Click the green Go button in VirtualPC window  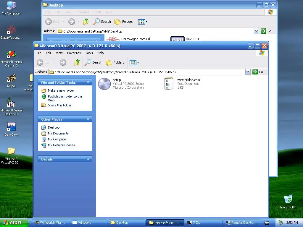(258, 72)
